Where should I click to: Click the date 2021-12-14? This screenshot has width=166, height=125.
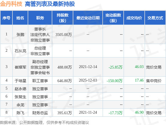tap(88, 67)
